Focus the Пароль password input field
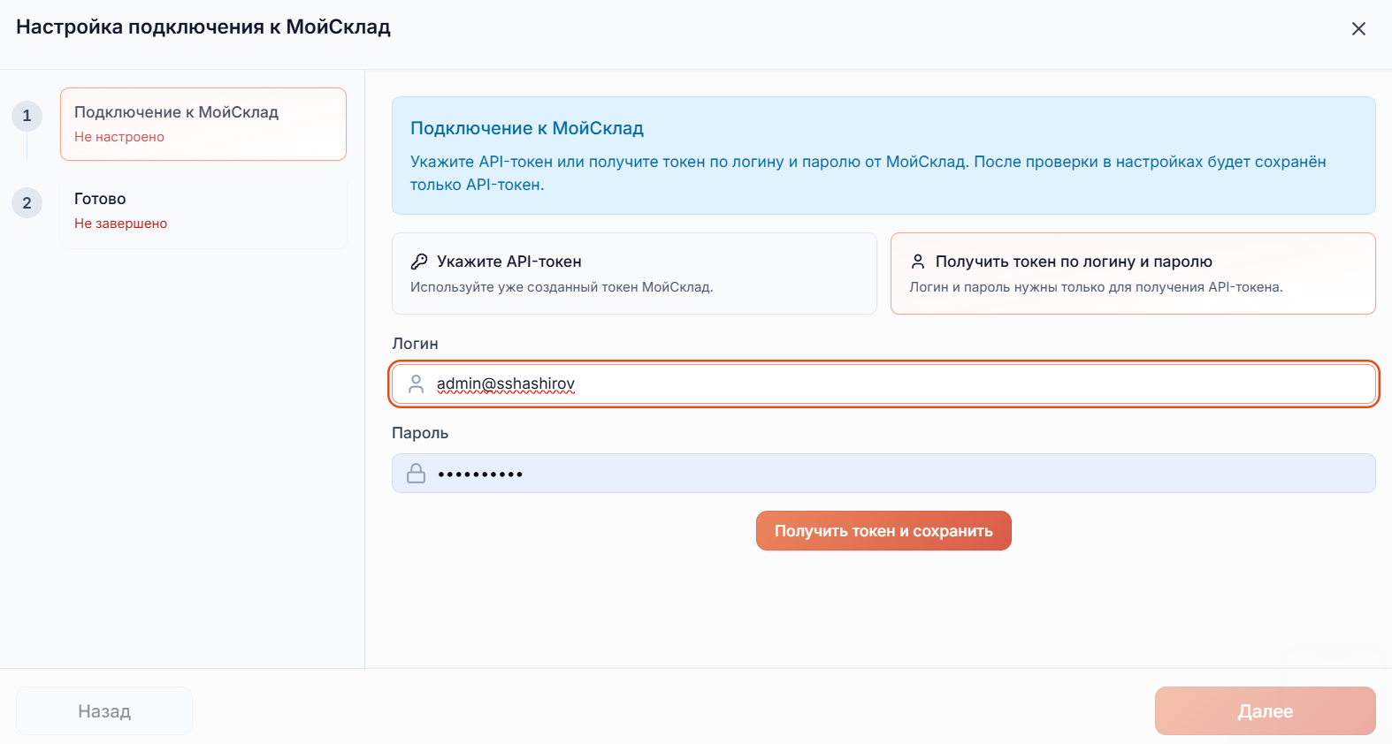Screen dimensions: 1392x744 (x=883, y=474)
